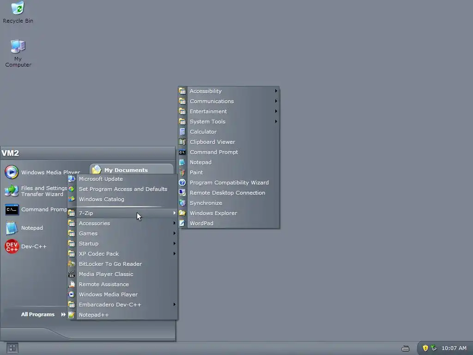Open Files and Settings Transfer Wizard icon
473x355 pixels.
(12, 191)
